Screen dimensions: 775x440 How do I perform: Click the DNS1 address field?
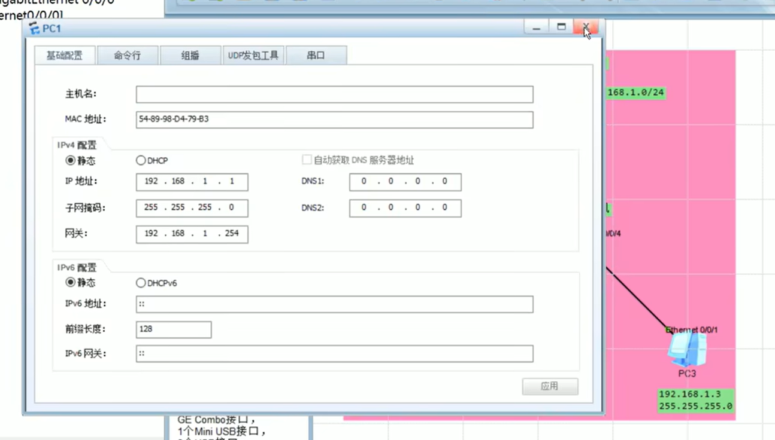click(405, 182)
